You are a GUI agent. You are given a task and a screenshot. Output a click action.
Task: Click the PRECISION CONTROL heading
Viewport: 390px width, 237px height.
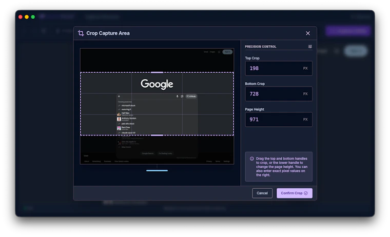260,47
